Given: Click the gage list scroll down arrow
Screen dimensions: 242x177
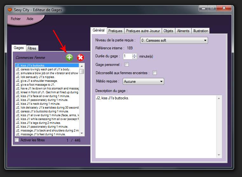Looking at the screenshot, I should 82,133.
